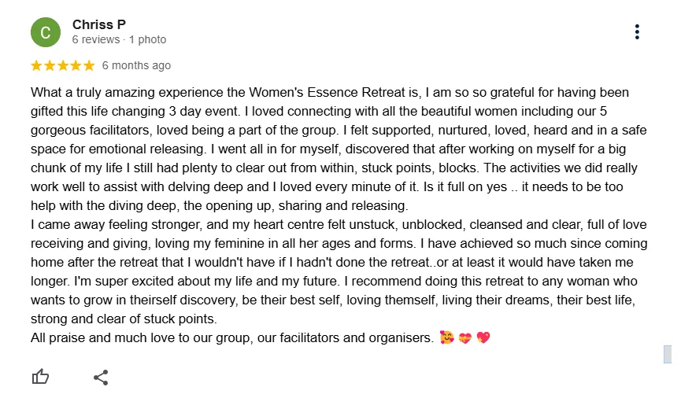681x409 pixels.
Task: Click the sparkling pink heart emoji
Action: [483, 337]
